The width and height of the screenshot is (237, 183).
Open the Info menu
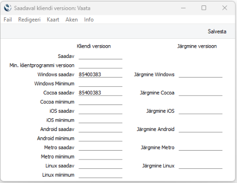[x=89, y=20]
